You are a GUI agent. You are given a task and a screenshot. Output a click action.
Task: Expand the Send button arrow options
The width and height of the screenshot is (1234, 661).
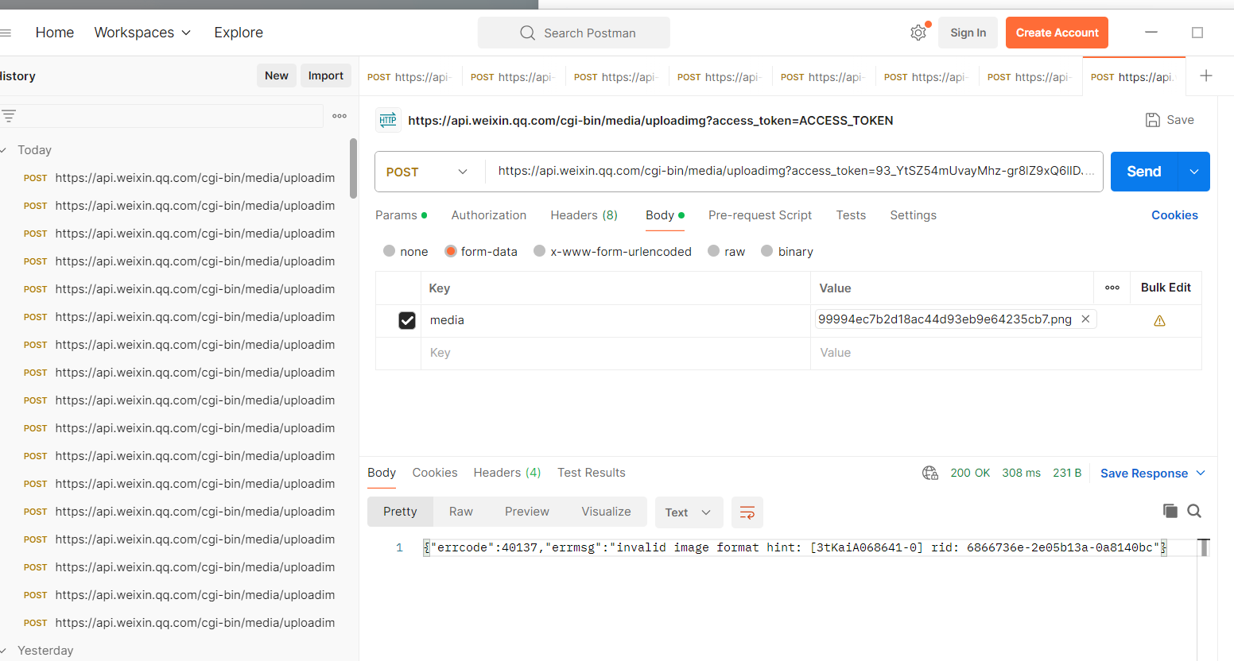click(1193, 172)
